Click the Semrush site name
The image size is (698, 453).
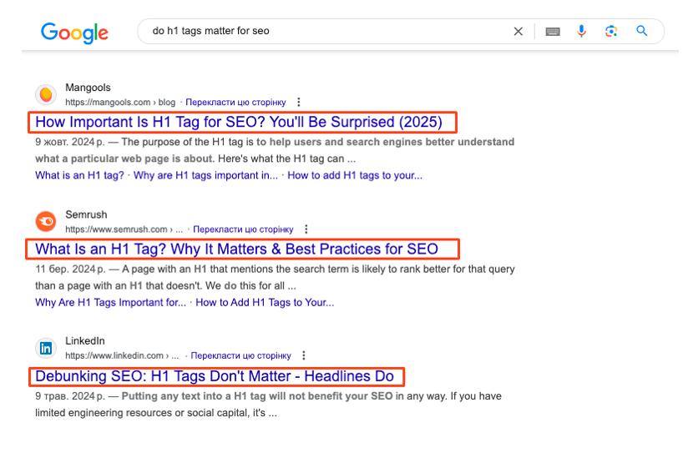point(86,214)
